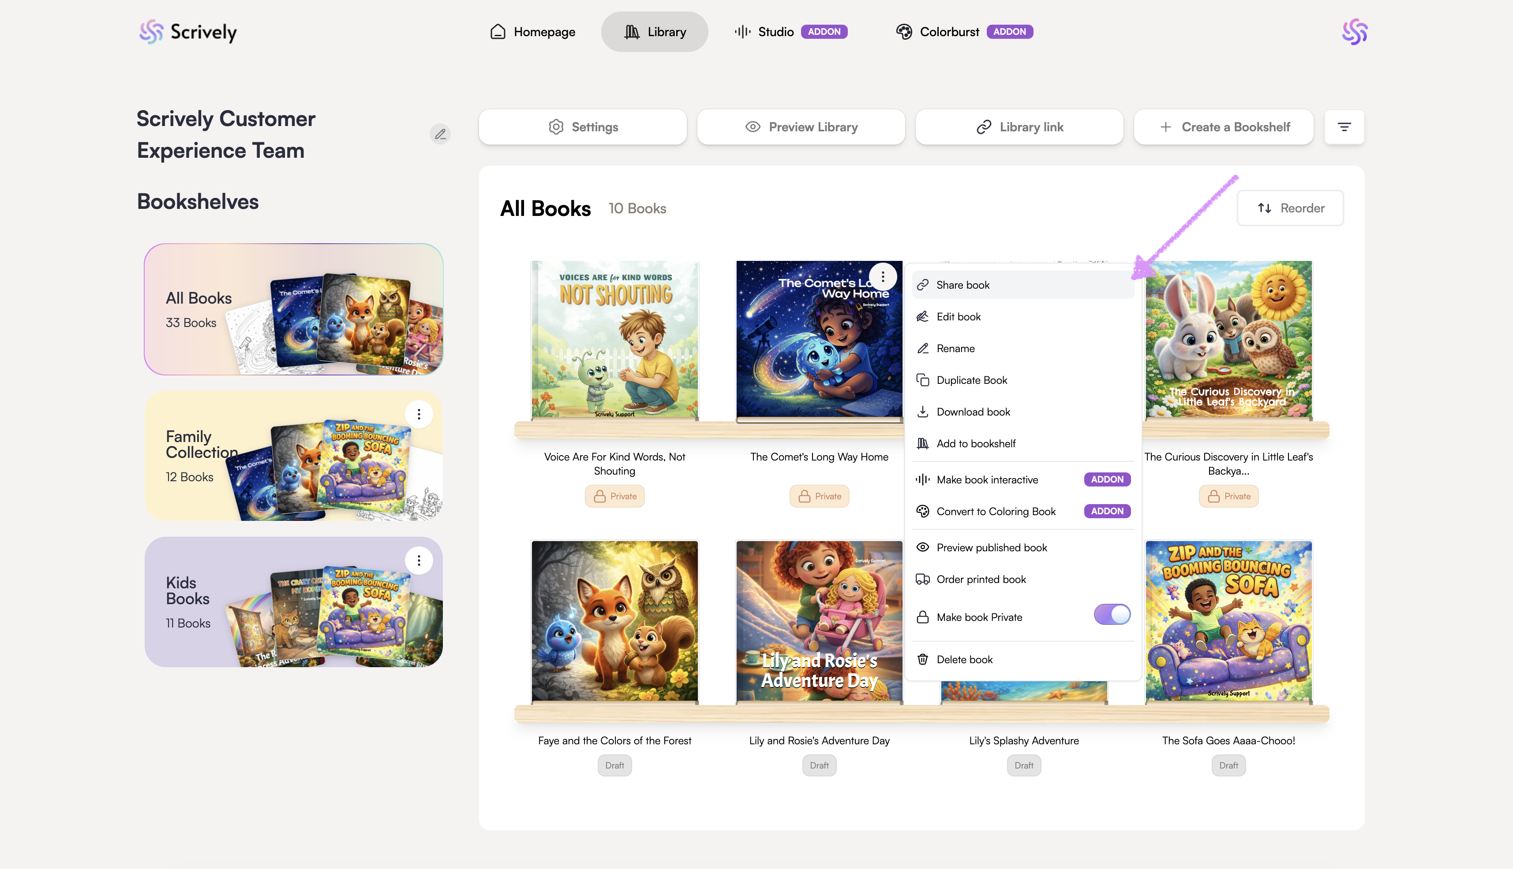Click three-dot menu on The Comet's Long Way Home cover
Image resolution: width=1513 pixels, height=869 pixels.
pyautogui.click(x=883, y=277)
